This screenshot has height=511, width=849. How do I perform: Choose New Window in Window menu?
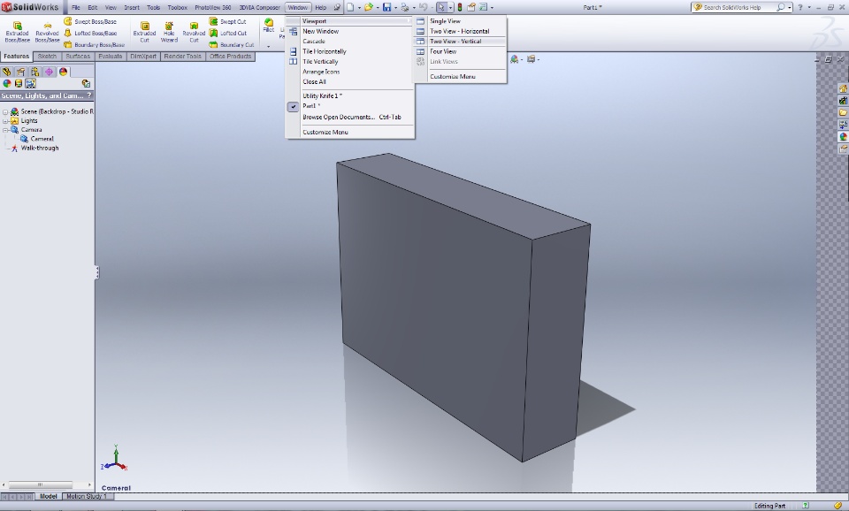[x=350, y=32]
